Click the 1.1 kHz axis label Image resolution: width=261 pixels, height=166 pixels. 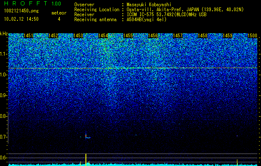[x=4, y=54]
